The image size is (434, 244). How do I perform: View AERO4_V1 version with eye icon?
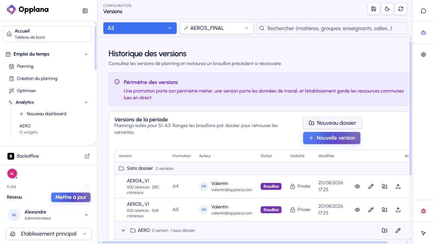tap(357, 186)
